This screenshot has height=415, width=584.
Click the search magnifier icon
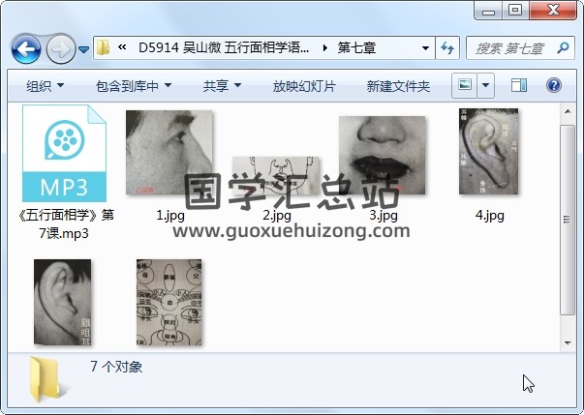[x=563, y=47]
